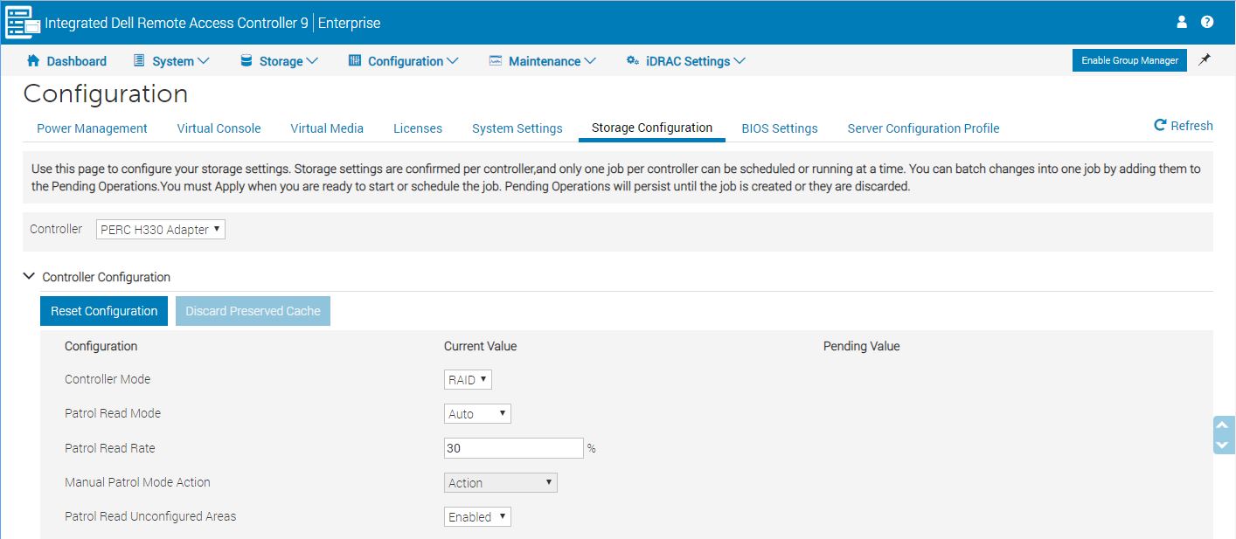The width and height of the screenshot is (1236, 539).
Task: Click the Patrol Read Rate input field
Action: pos(513,448)
